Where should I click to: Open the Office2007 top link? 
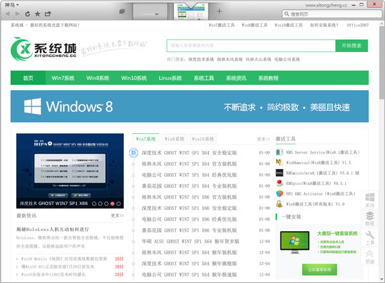[x=358, y=25]
